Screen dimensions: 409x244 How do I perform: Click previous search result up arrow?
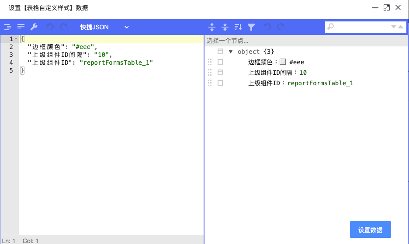401,27
